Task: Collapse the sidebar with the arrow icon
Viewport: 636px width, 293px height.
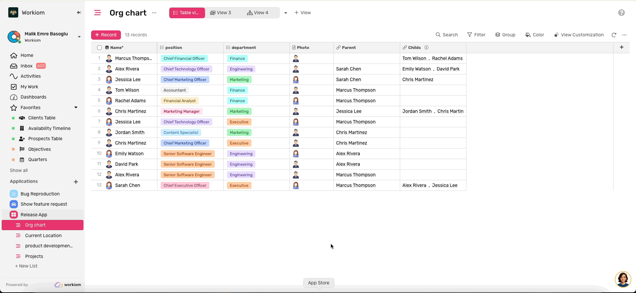Action: point(79,13)
